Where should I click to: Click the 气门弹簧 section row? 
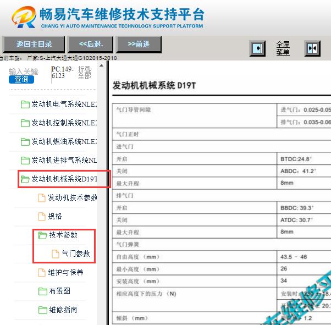[x=222, y=244]
